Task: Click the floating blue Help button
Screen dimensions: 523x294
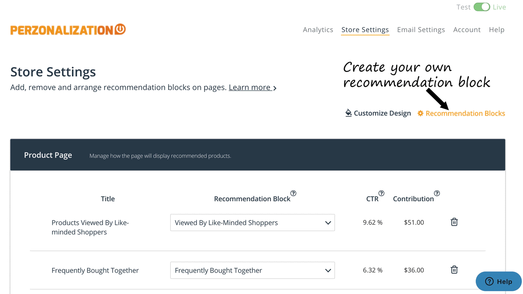Action: (499, 281)
